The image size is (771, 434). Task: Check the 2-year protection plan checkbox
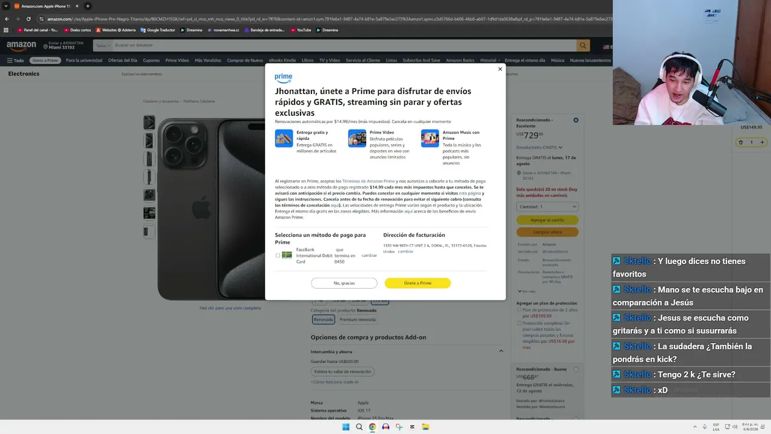tap(519, 310)
